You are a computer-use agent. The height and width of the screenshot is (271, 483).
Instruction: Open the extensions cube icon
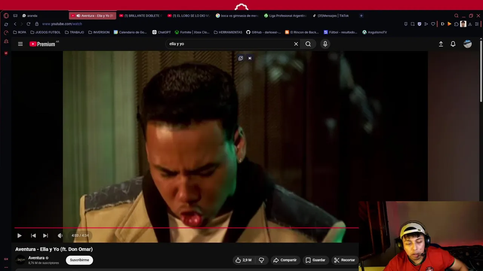click(456, 24)
